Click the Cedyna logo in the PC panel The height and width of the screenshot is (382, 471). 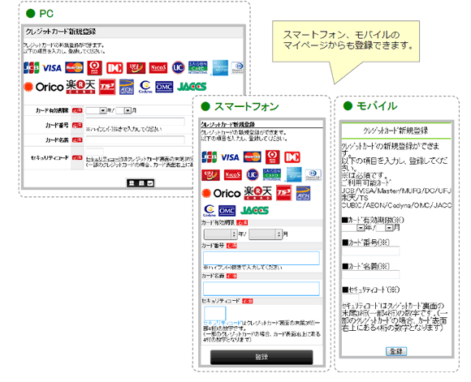tap(145, 87)
